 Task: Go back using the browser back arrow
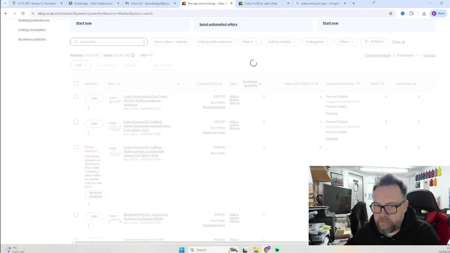click(x=6, y=13)
